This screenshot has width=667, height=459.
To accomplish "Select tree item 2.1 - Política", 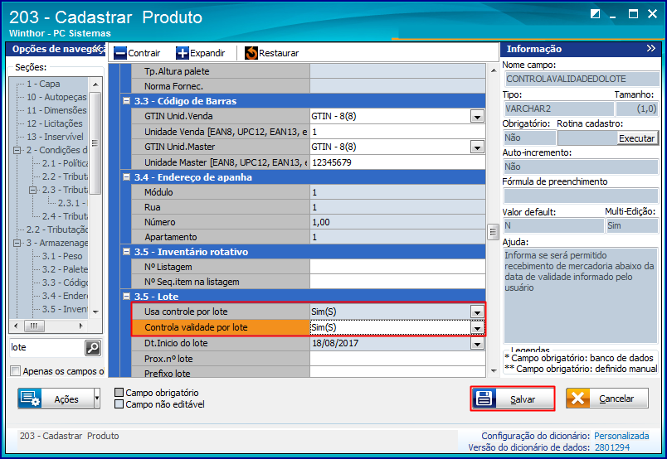I will (x=65, y=163).
